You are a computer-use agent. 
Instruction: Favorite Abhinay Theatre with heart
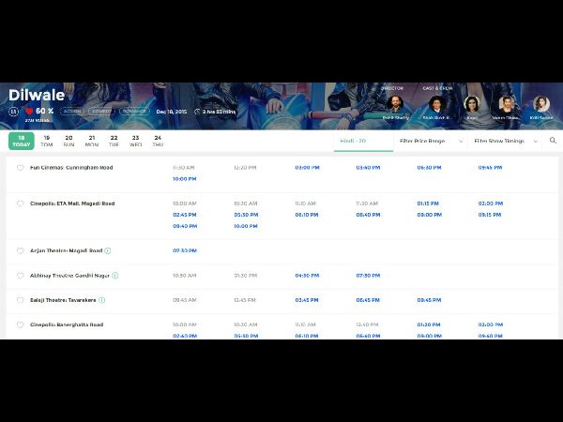point(20,275)
